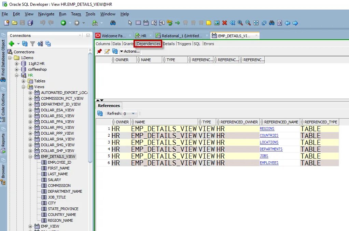Click the Edit pencil icon under the view tabs
Image resolution: width=349 pixels, height=231 pixels.
tap(107, 51)
